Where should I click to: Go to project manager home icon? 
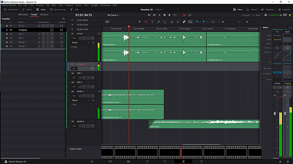click(x=280, y=162)
